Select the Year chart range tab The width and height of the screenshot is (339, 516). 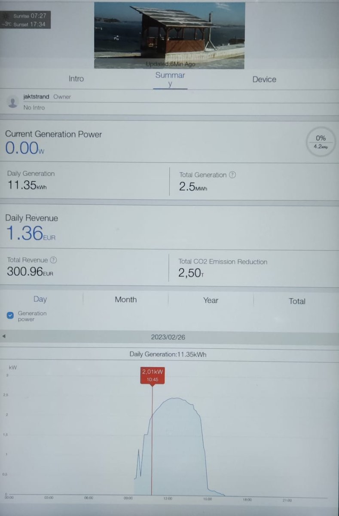point(211,300)
